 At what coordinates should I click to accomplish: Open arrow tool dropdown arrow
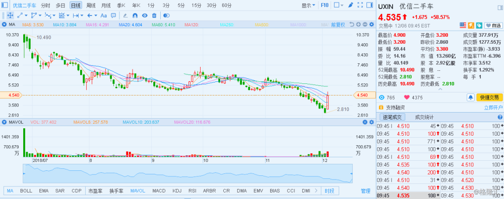pyautogui.click(x=96, y=16)
